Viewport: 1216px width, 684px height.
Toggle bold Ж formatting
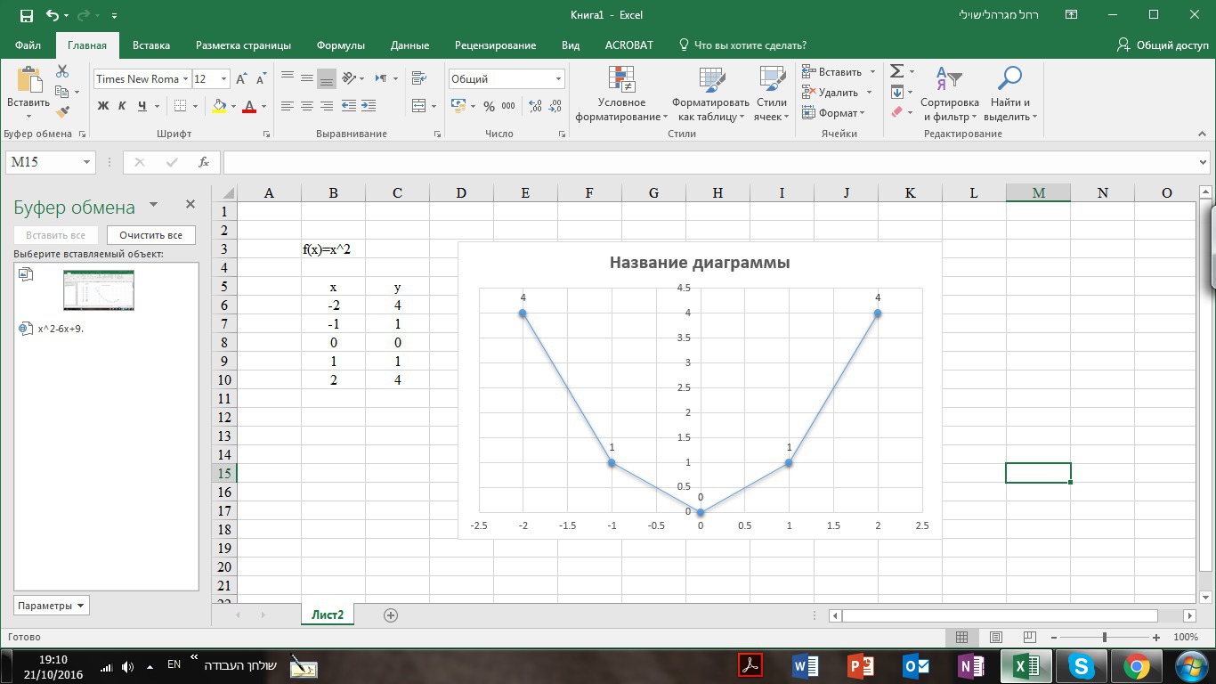(102, 106)
